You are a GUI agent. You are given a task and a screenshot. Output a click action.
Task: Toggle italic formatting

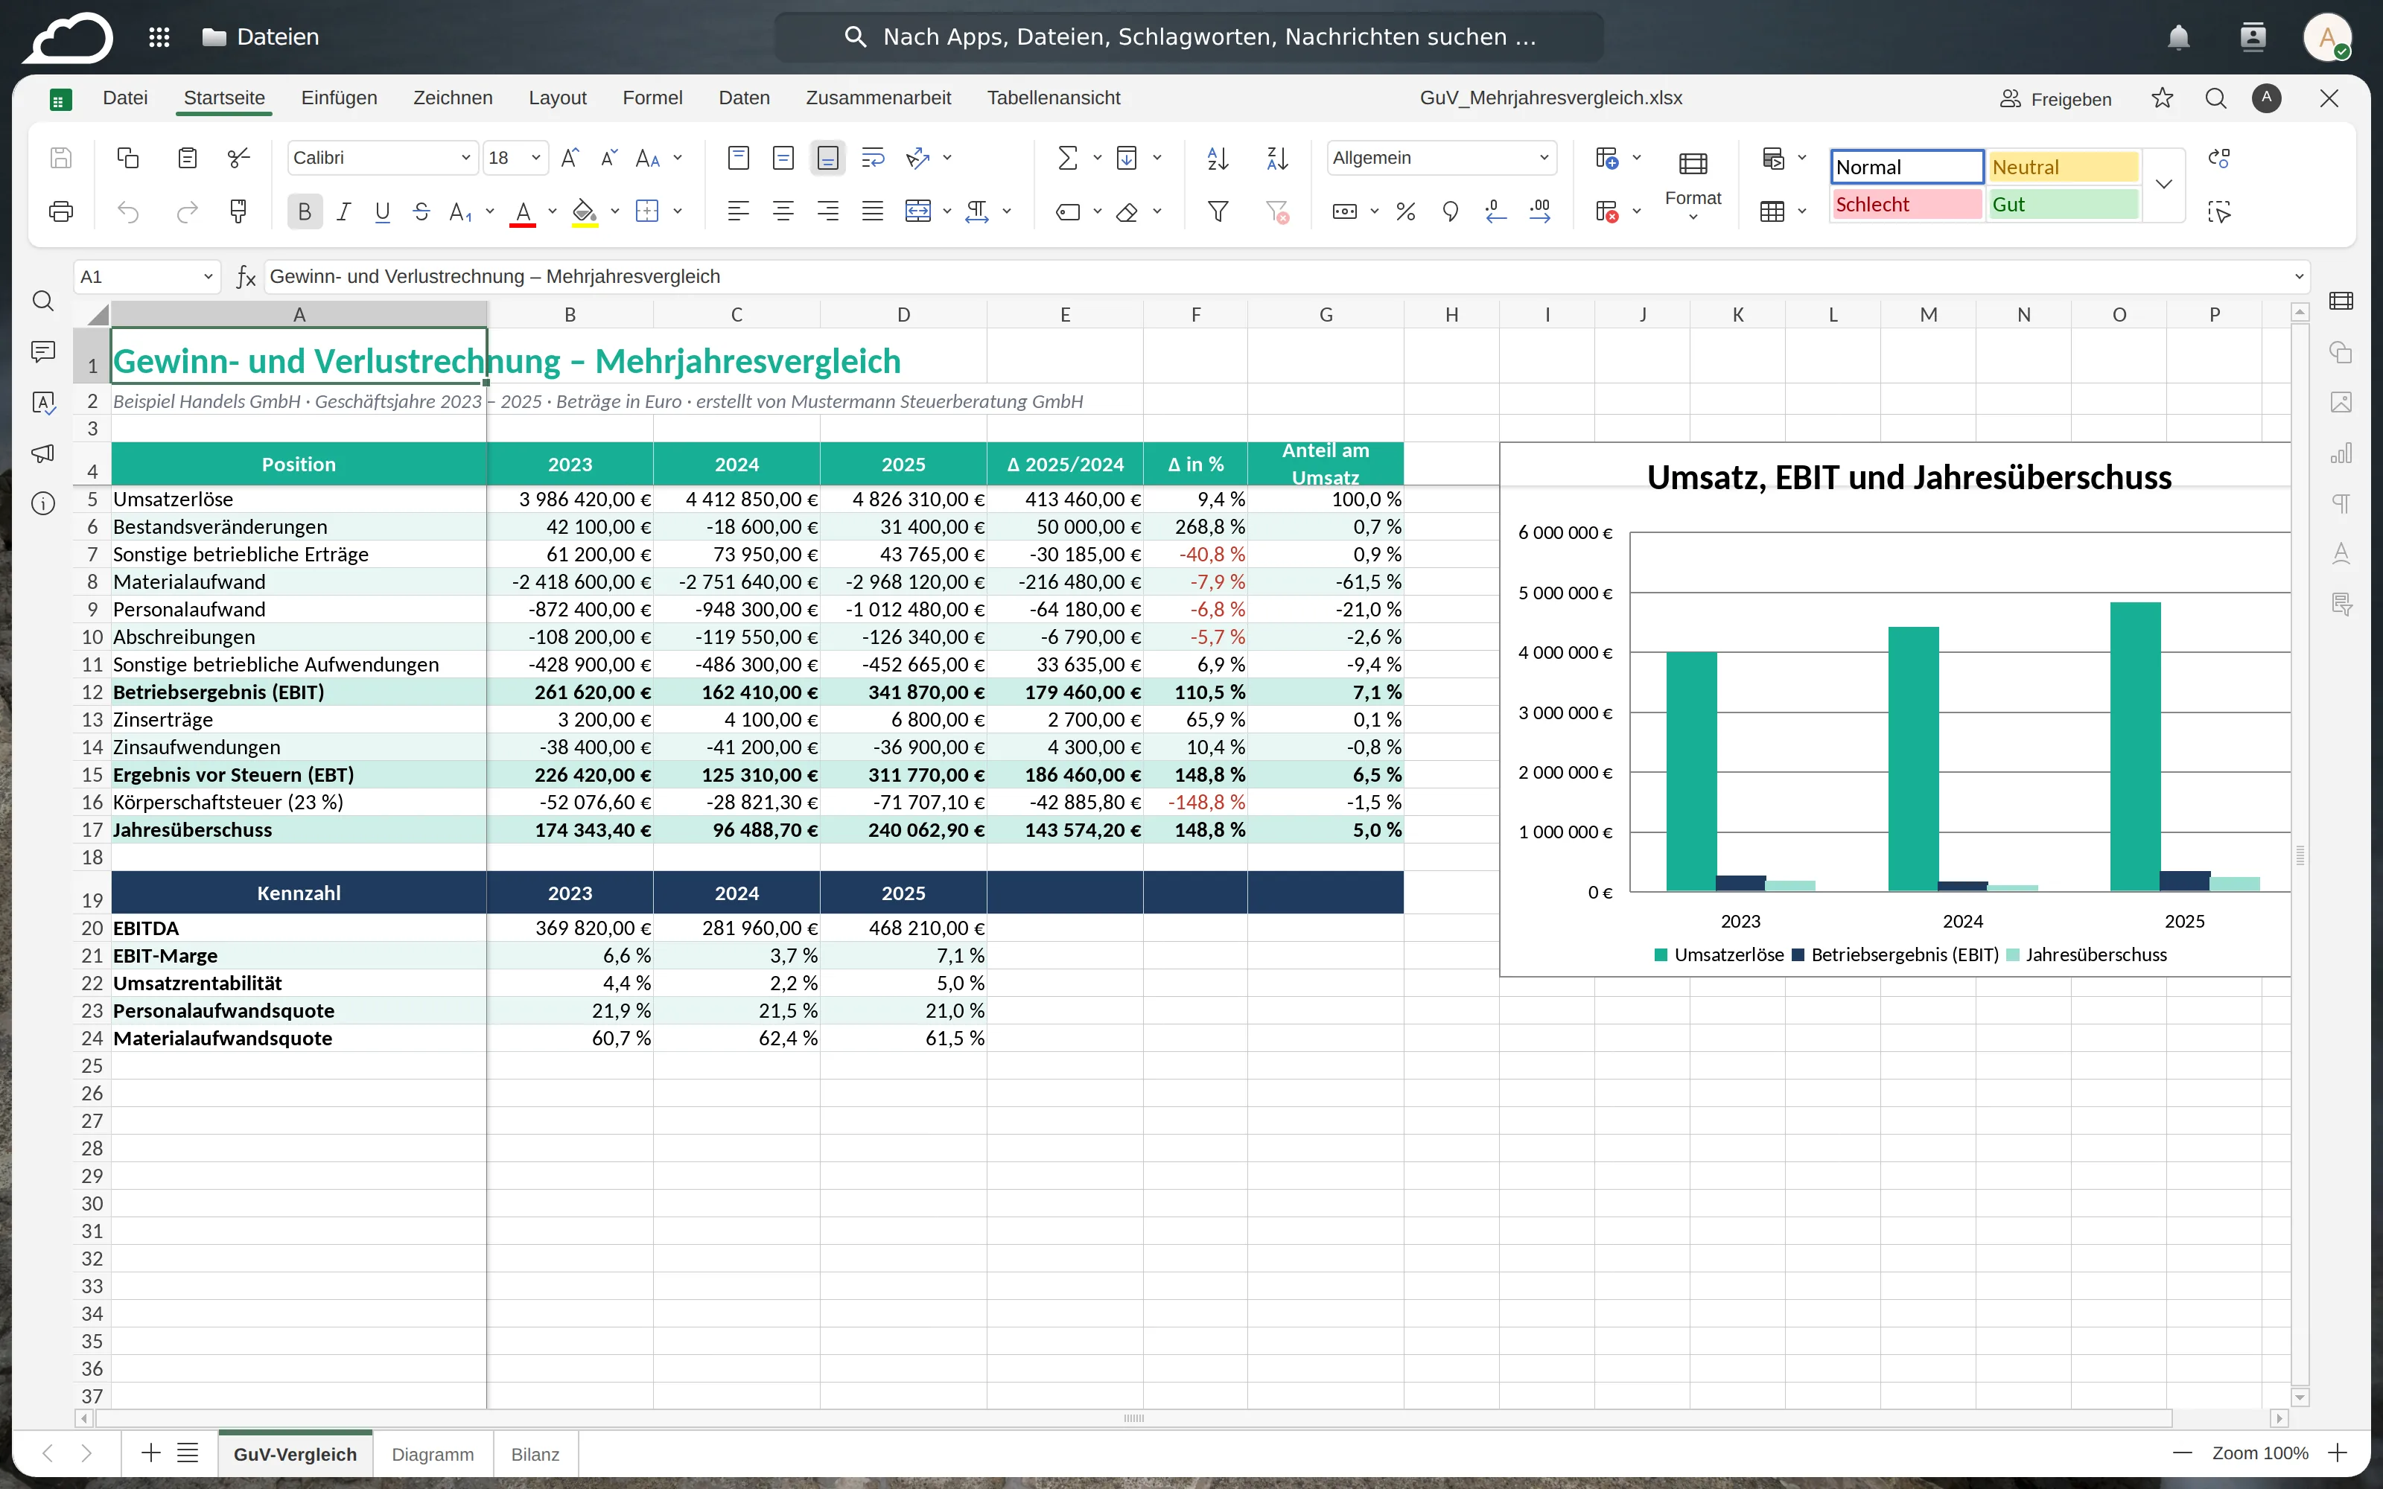pyautogui.click(x=343, y=211)
